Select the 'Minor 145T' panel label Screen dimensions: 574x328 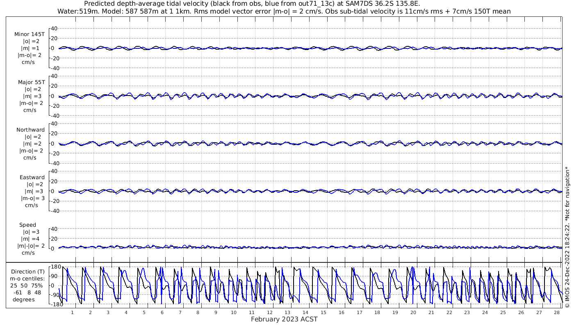30,34
